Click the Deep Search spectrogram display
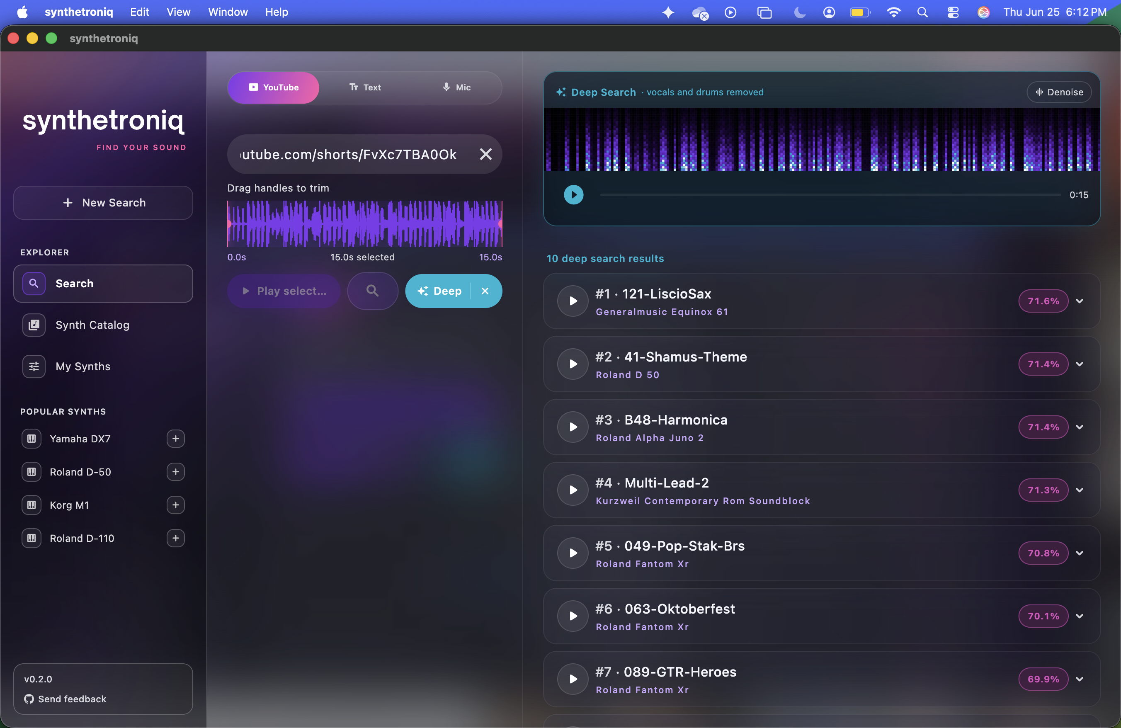Image resolution: width=1121 pixels, height=728 pixels. [822, 139]
